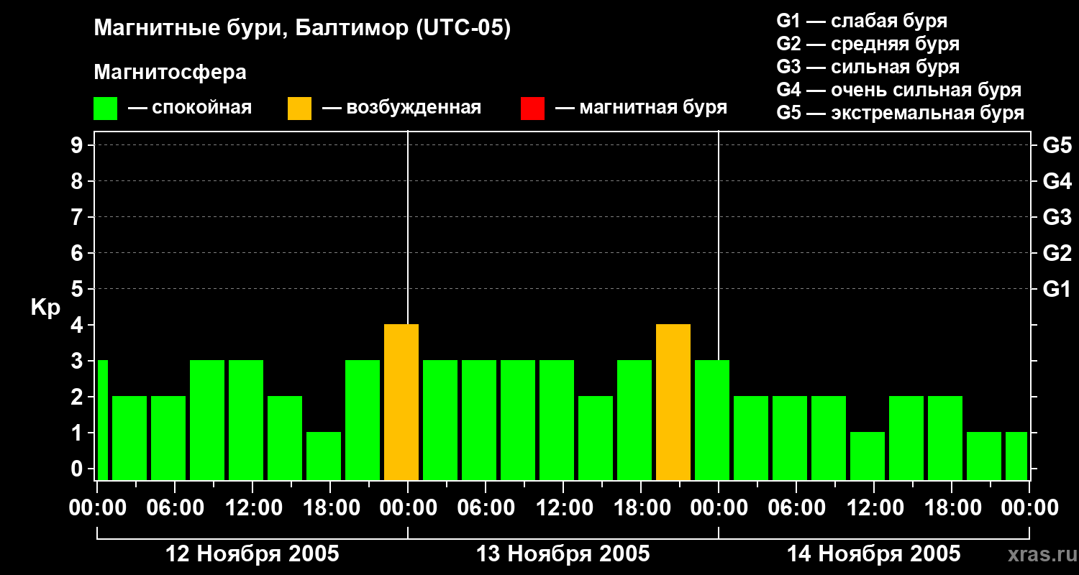
Task: Click the green 'спокойная' legend swatch
Action: pos(105,109)
